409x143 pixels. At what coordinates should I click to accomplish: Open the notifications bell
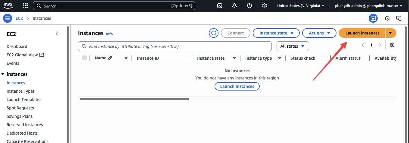pos(234,6)
